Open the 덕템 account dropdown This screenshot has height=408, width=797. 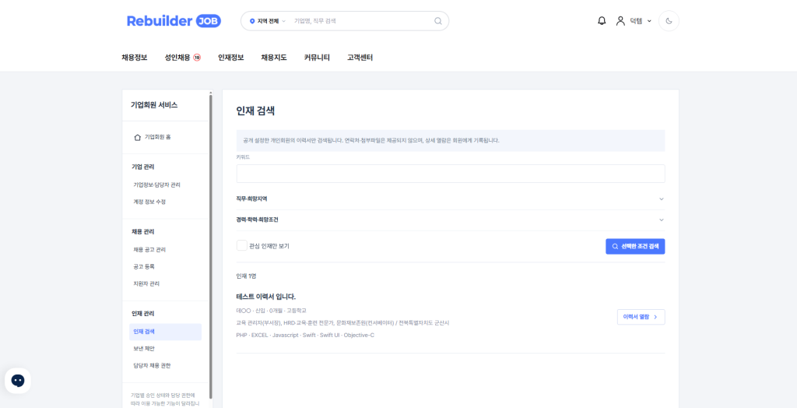tap(641, 21)
